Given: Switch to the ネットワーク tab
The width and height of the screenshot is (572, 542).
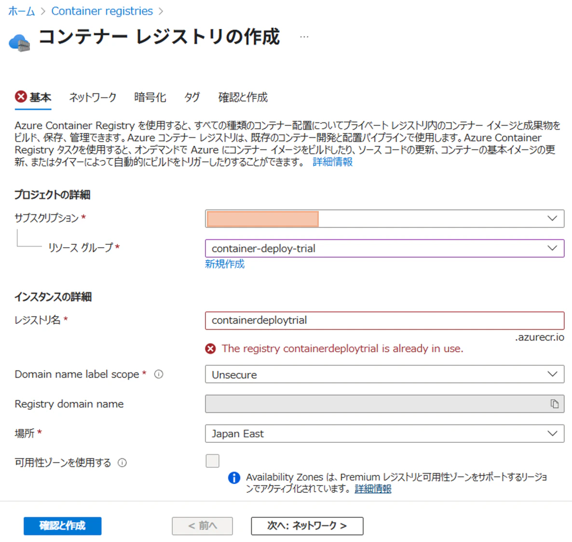Looking at the screenshot, I should [93, 97].
